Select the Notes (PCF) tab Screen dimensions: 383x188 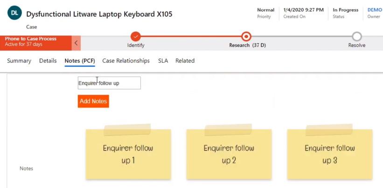80,61
